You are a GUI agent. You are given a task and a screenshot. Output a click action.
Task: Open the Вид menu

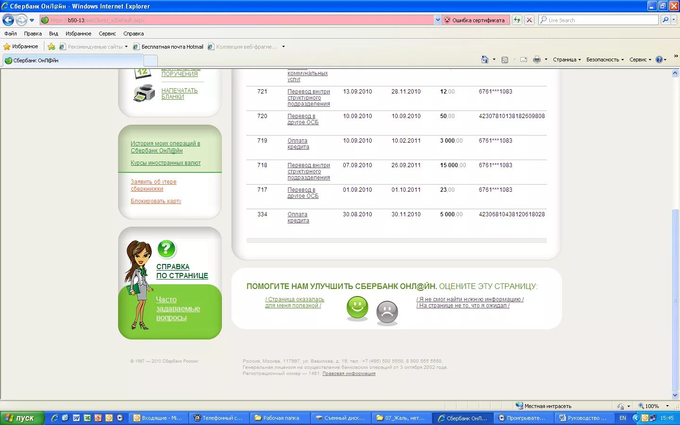click(53, 34)
